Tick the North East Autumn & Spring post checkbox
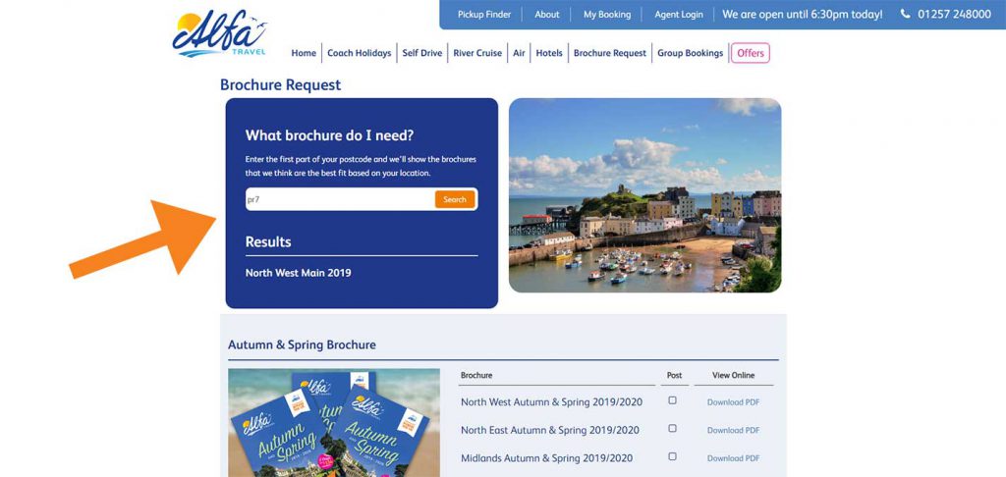The width and height of the screenshot is (1006, 477). point(672,428)
